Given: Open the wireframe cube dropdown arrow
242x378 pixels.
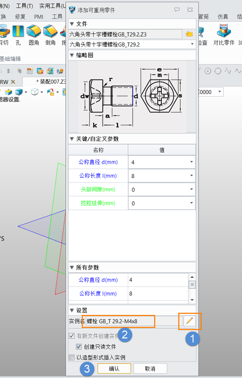Looking at the screenshot, I should coord(42,92).
